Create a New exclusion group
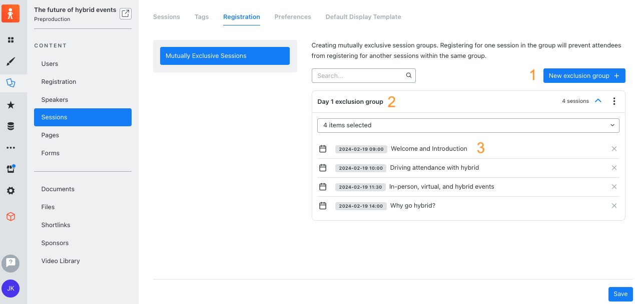 click(x=584, y=75)
